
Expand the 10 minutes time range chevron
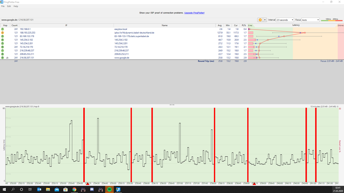coord(338,106)
